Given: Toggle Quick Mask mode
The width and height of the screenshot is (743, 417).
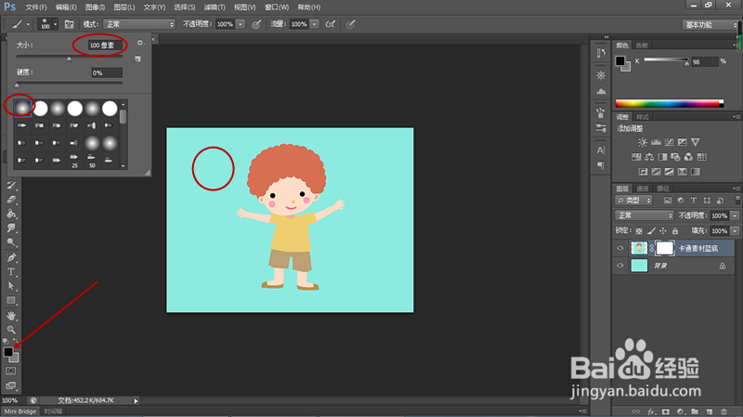Looking at the screenshot, I should click(x=11, y=371).
